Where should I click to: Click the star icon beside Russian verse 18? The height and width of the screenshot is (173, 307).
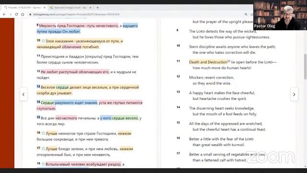coord(43,164)
